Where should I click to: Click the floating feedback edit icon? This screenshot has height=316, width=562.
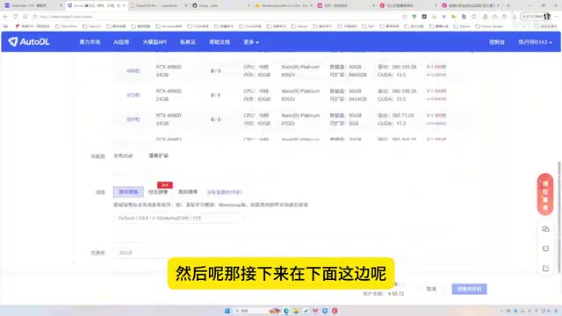[x=545, y=269]
